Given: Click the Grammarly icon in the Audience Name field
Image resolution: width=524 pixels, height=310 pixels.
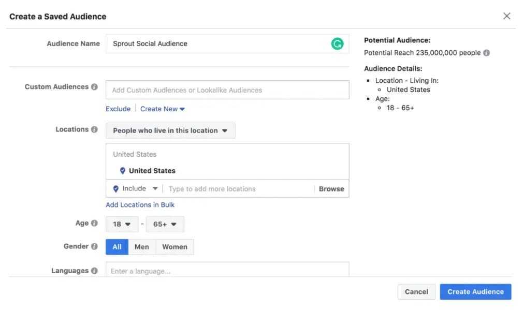Looking at the screenshot, I should click(338, 44).
